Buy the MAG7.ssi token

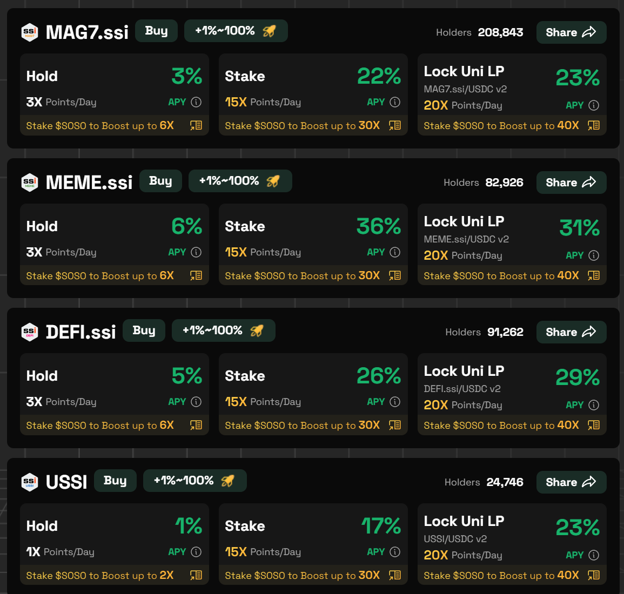coord(156,31)
